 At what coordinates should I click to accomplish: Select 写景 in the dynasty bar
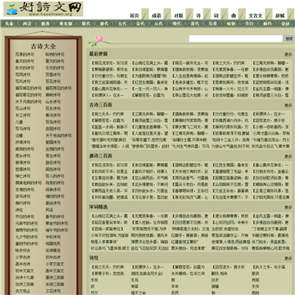point(213,24)
